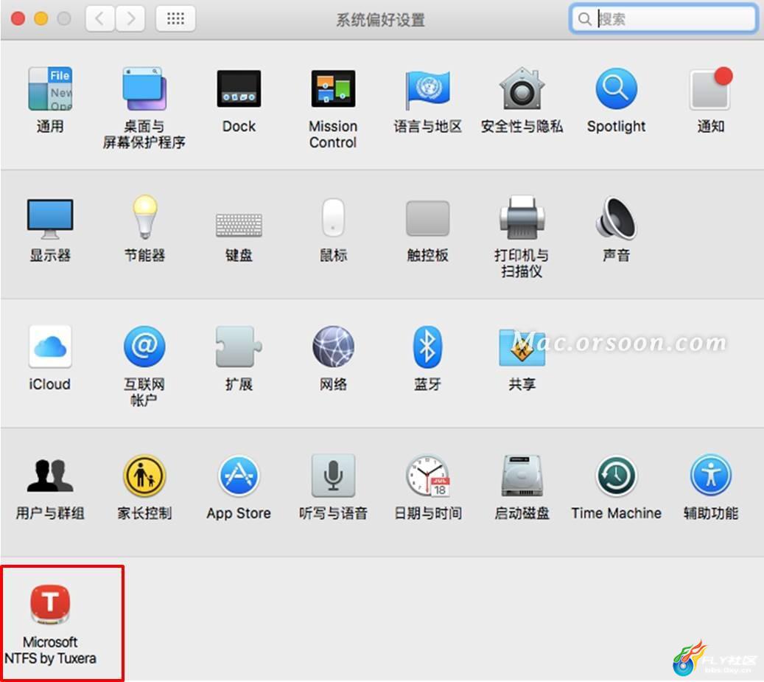764x682 pixels.
Task: Focus the 搜索 search field
Action: tap(663, 19)
